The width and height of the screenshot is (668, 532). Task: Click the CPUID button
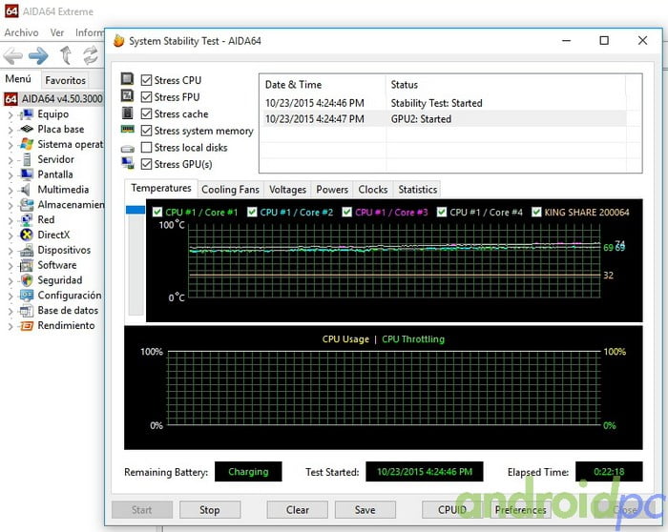coord(452,510)
